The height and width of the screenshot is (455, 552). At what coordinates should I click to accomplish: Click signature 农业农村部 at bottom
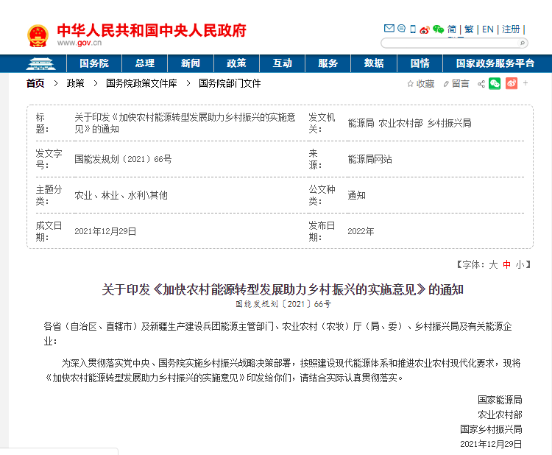[x=500, y=415]
